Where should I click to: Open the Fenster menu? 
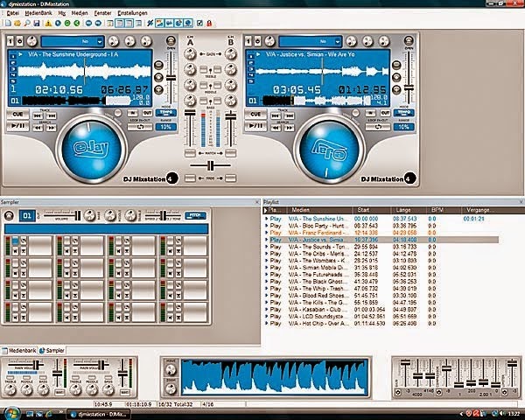click(x=102, y=13)
